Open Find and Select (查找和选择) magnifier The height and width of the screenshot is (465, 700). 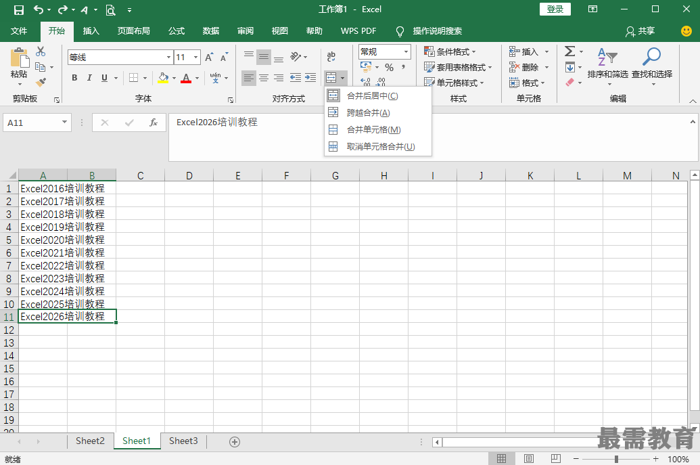[x=652, y=65]
